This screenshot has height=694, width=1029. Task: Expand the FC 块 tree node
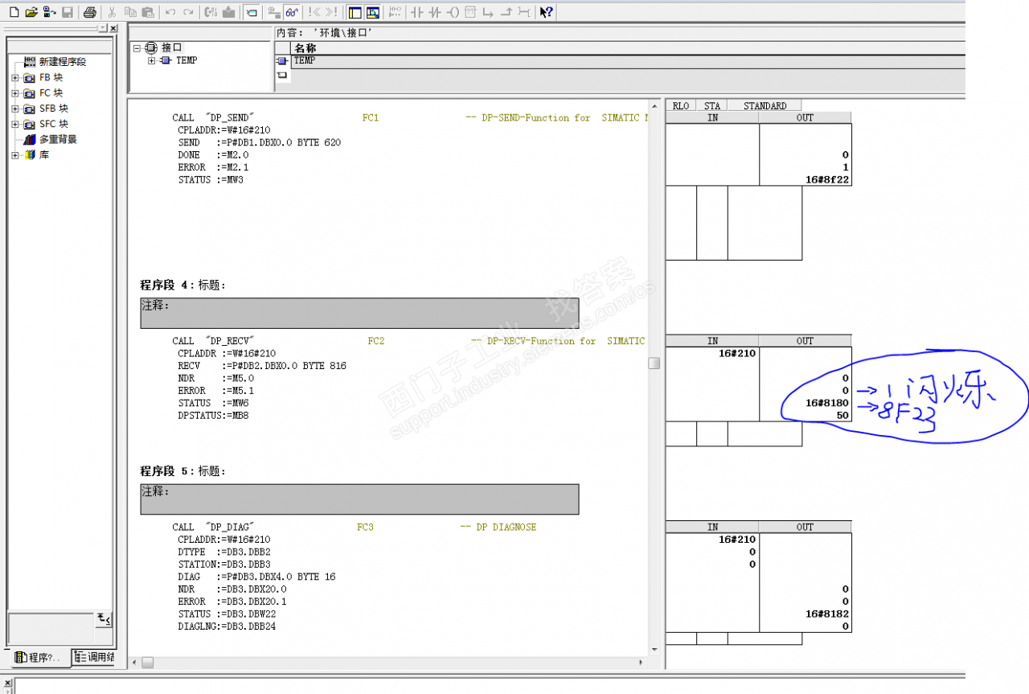[15, 93]
